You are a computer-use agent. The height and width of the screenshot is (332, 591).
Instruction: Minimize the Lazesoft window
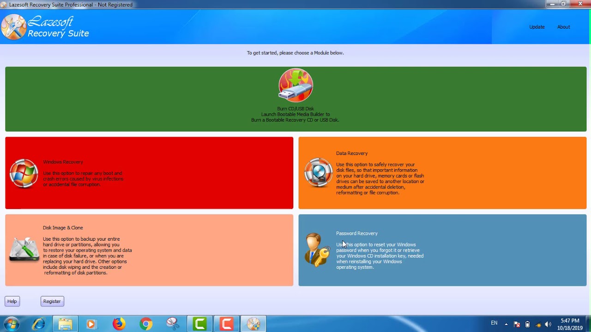pyautogui.click(x=552, y=4)
